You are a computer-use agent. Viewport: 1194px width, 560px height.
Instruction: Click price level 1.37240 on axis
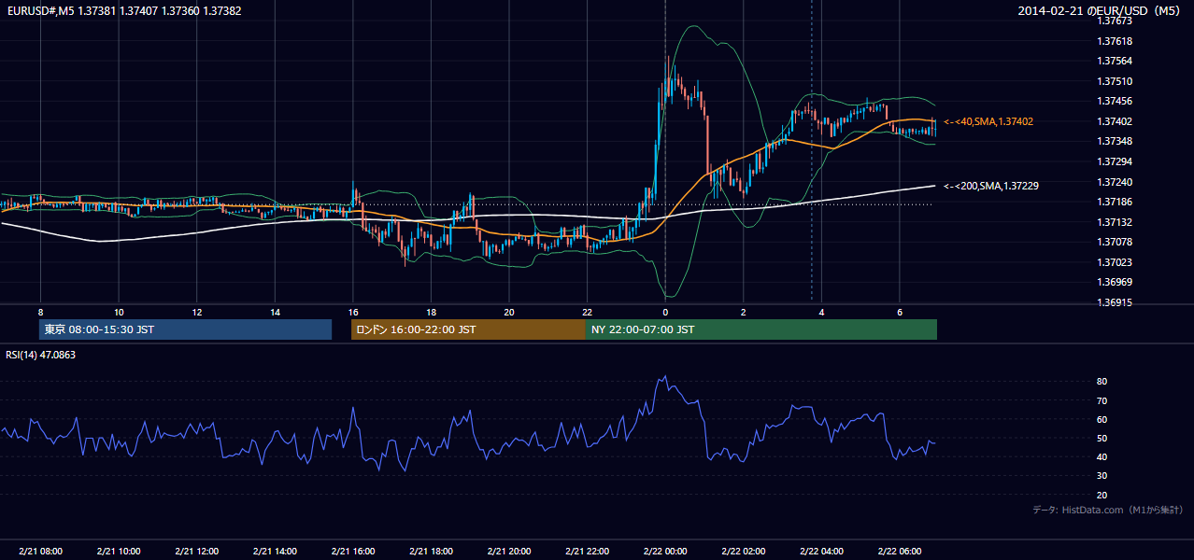click(1116, 182)
